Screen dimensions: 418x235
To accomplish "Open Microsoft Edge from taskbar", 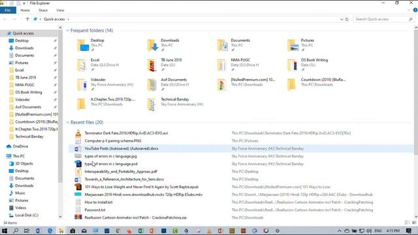I will click(50, 230).
